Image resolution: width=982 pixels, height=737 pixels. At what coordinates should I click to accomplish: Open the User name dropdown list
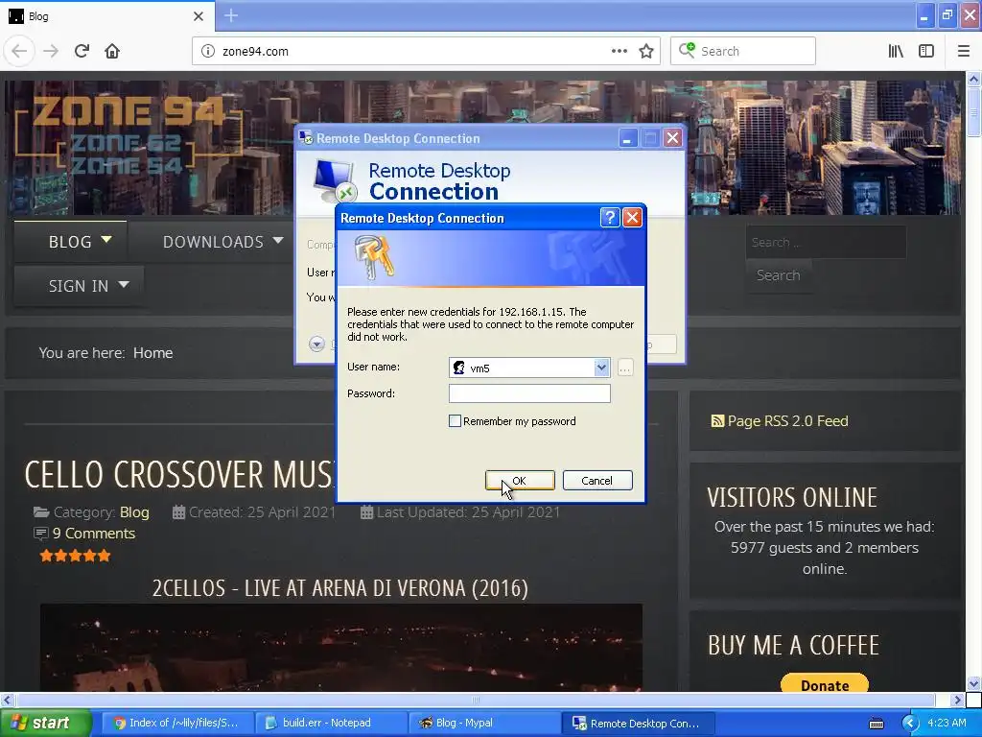(601, 368)
